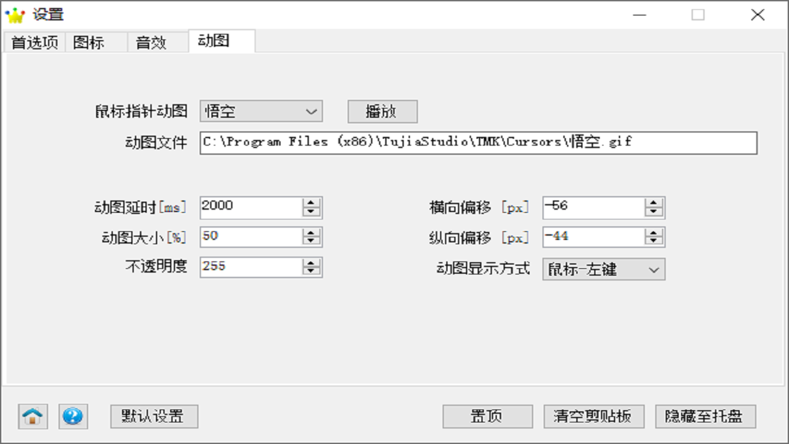This screenshot has width=789, height=444.
Task: Decrease the 纵向偏移 value
Action: [653, 240]
